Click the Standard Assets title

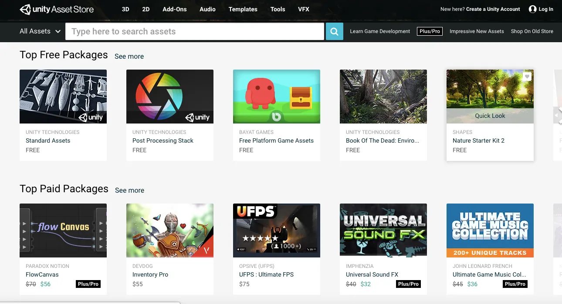pos(48,140)
